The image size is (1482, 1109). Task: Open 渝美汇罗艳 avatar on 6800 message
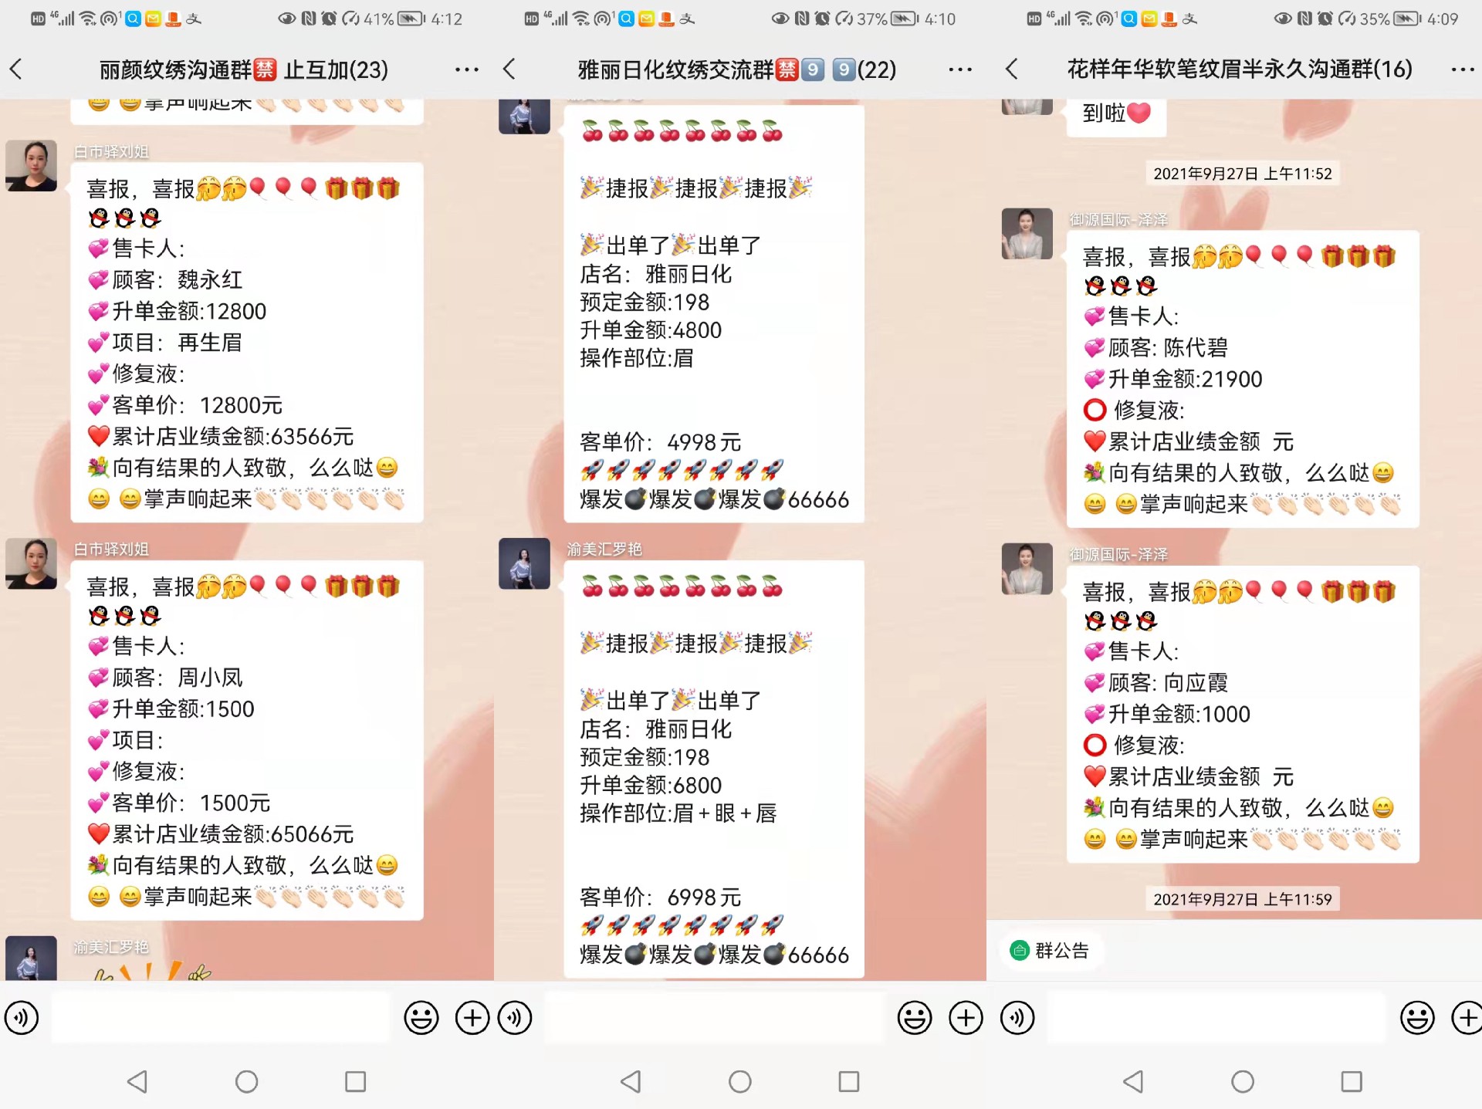coord(524,563)
